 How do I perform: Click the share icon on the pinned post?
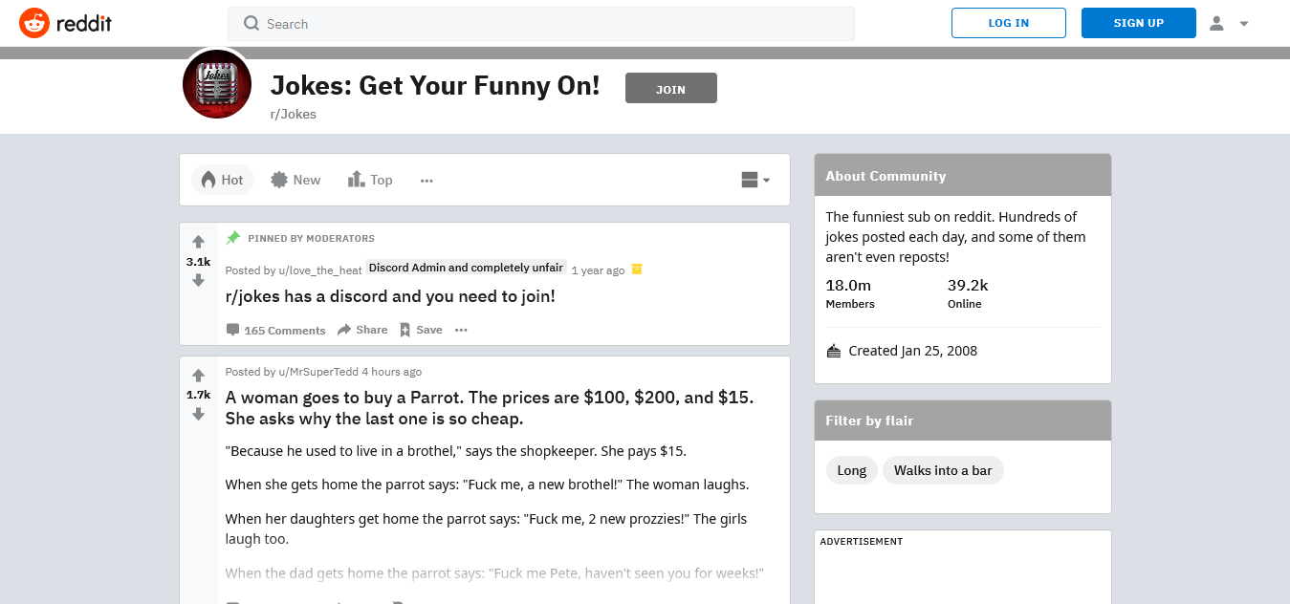tap(347, 329)
